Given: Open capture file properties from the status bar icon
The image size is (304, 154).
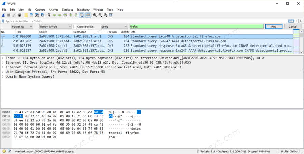Looking at the screenshot, I should [x=9, y=151].
